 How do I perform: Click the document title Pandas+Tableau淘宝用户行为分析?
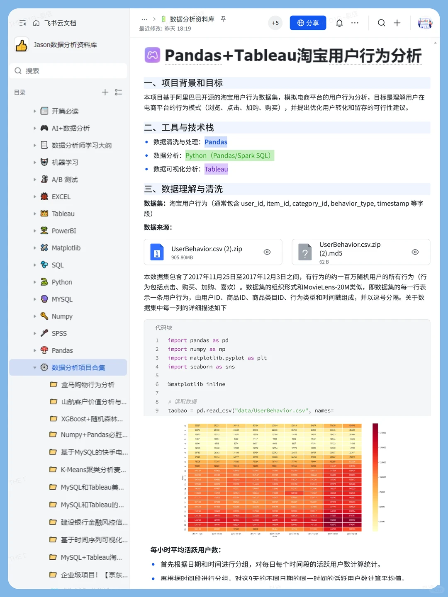click(293, 55)
